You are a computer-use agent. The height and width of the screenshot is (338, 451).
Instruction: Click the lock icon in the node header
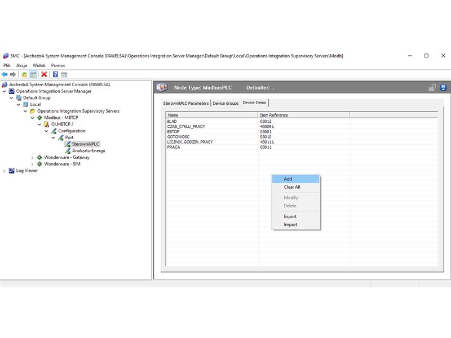point(432,87)
